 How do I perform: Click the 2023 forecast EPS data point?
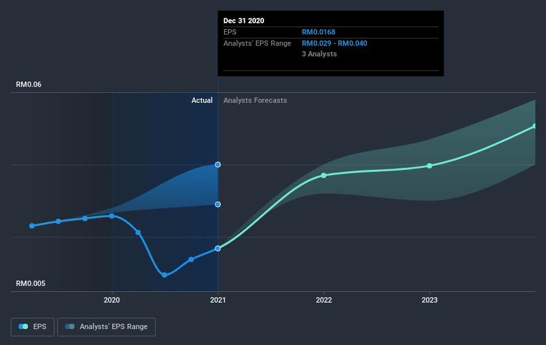pos(430,166)
